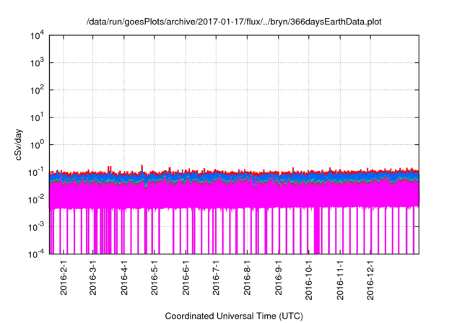Select the 10^0 y-axis tick label

click(x=36, y=144)
